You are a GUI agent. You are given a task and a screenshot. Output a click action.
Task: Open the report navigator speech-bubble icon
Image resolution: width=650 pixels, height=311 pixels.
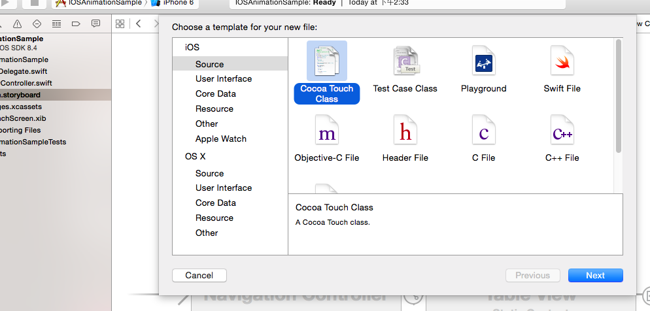95,24
